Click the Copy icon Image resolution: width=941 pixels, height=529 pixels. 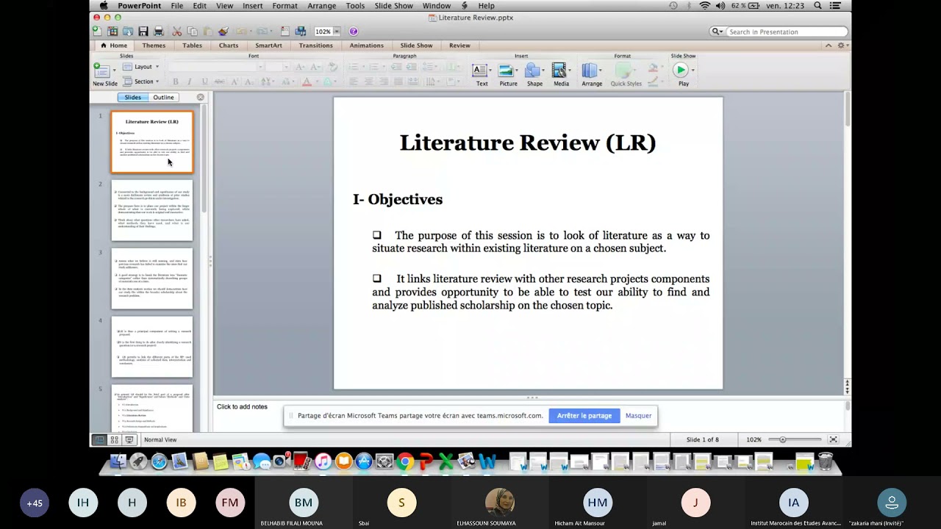pyautogui.click(x=193, y=32)
